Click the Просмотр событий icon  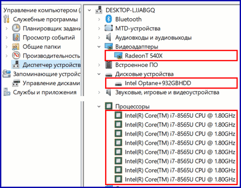[16, 38]
